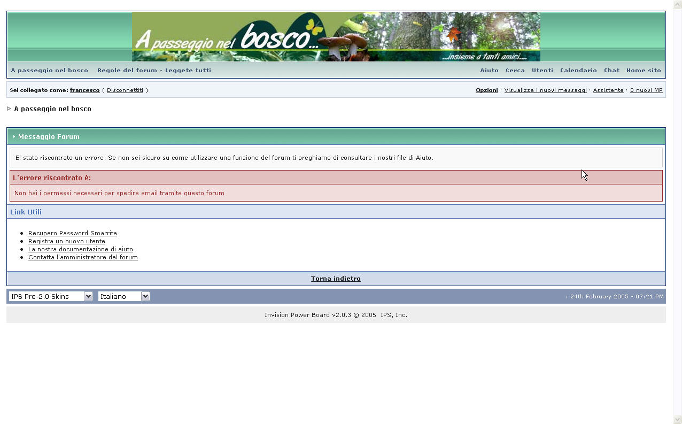
Task: Click the breadcrumb arrow icon before A passeggio nel bosco
Action: (x=9, y=109)
